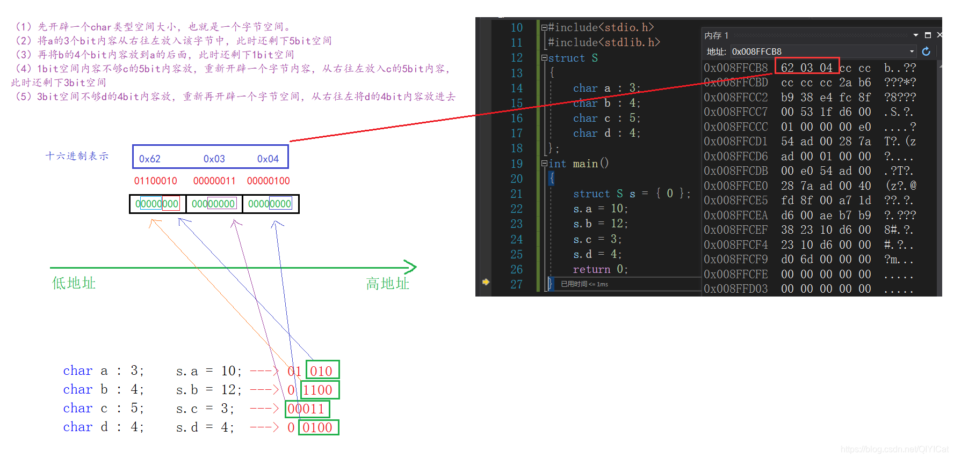Click memory address row 0x008FFD03

point(736,289)
